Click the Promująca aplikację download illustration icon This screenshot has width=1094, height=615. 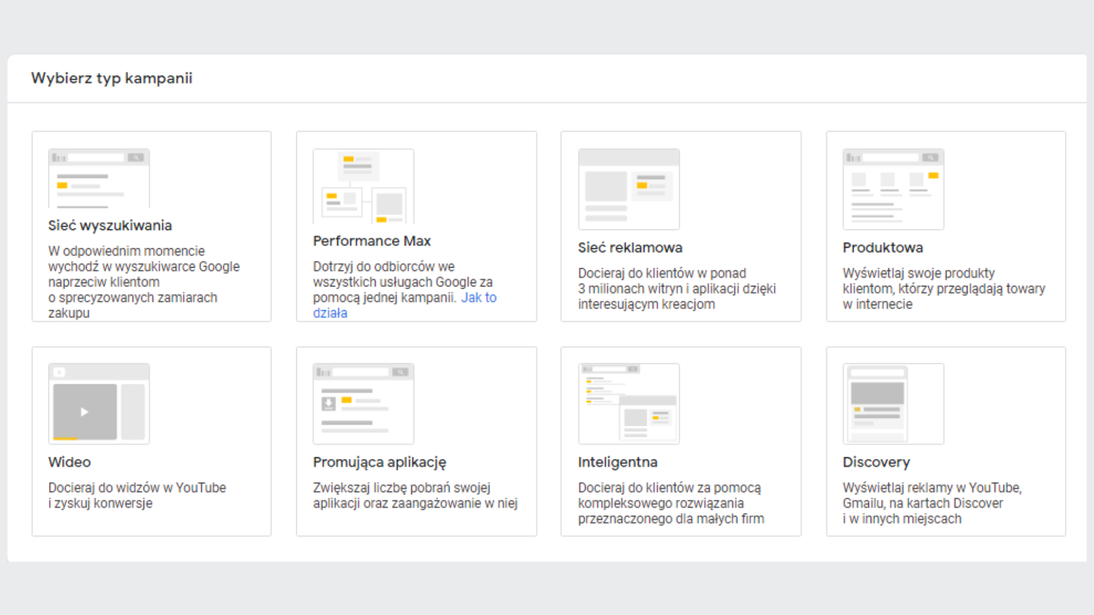(364, 404)
